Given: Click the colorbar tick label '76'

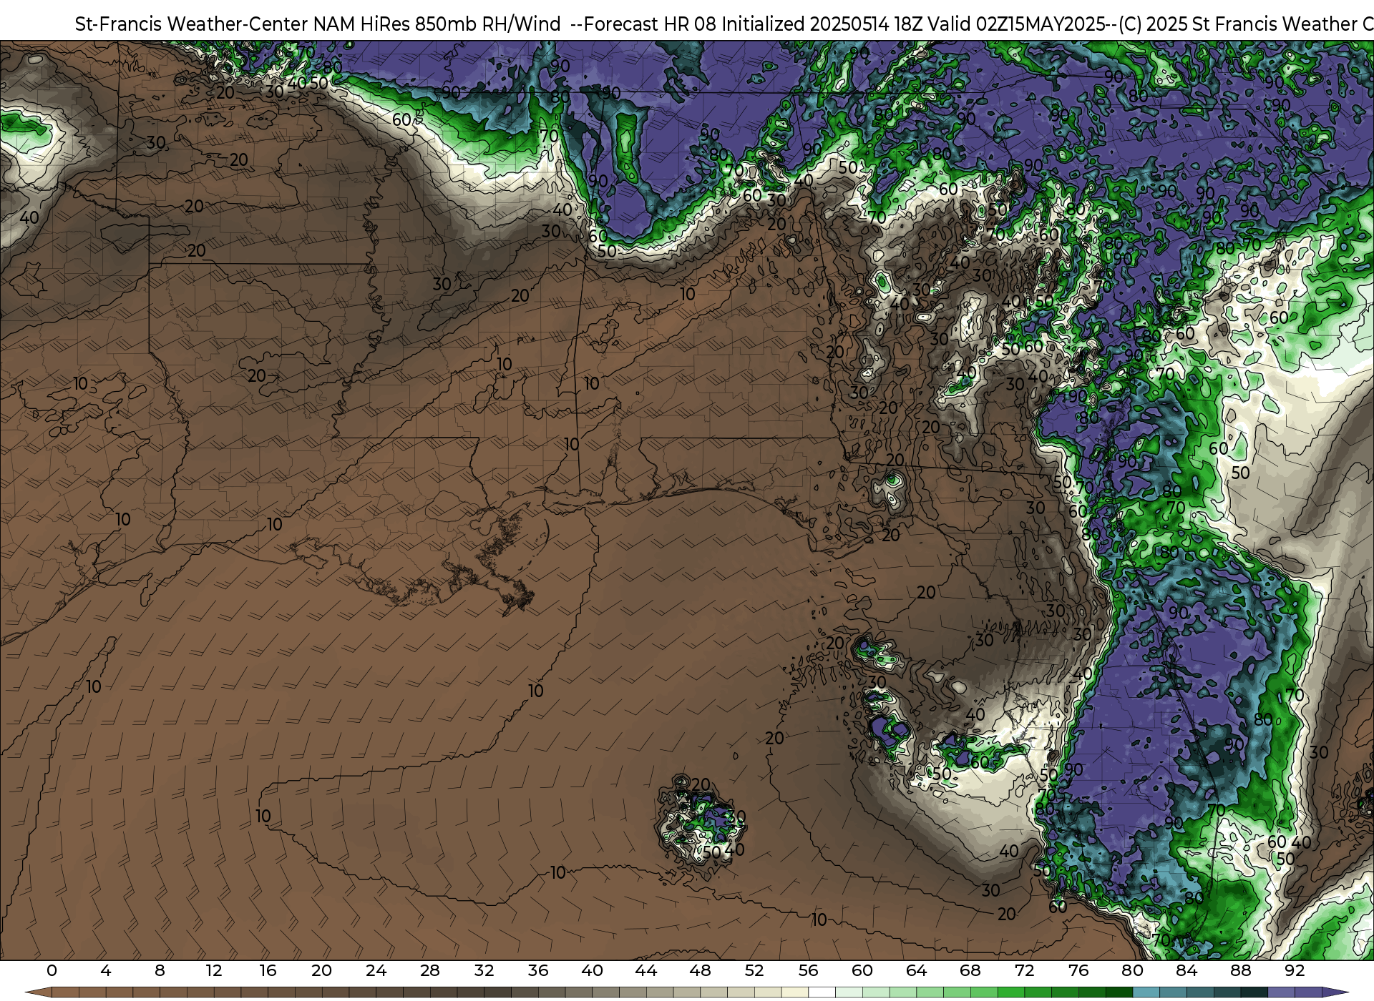Looking at the screenshot, I should 1078,970.
